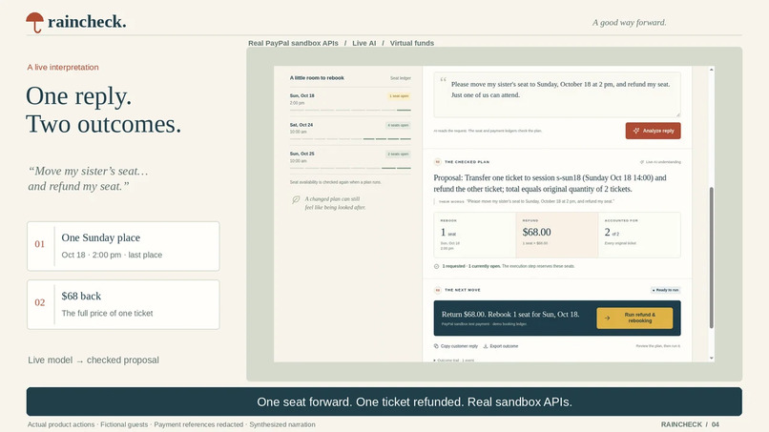769x432 pixels.
Task: Click the opening quote mark icon in reply box
Action: [x=443, y=79]
